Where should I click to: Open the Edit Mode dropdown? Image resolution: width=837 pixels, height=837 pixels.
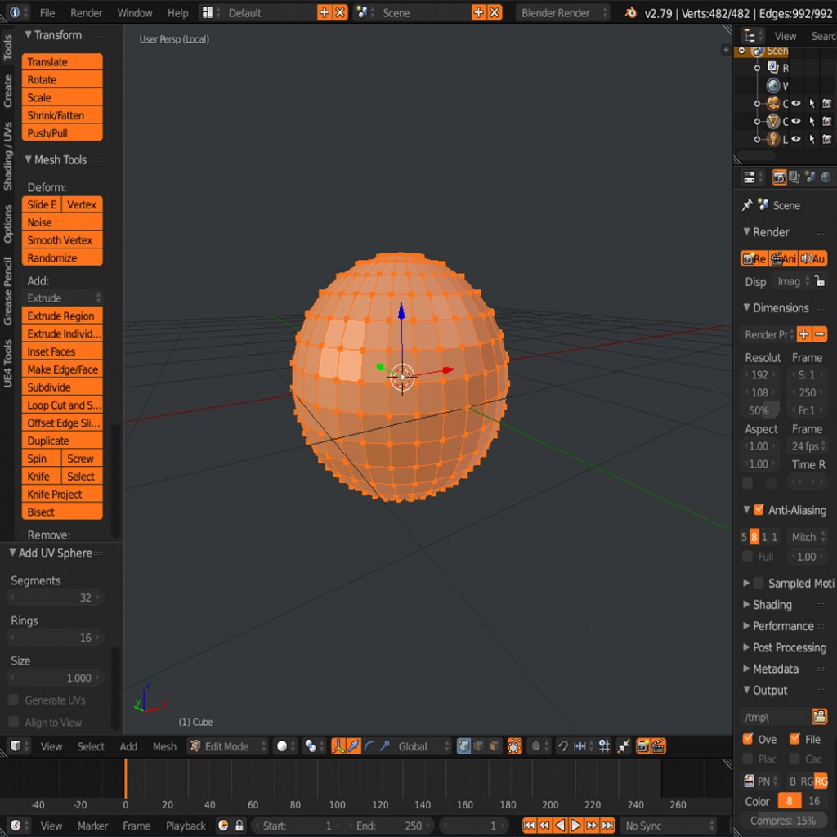(226, 746)
